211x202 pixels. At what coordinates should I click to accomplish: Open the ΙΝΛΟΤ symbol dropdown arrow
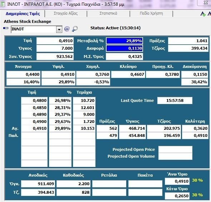59,29
